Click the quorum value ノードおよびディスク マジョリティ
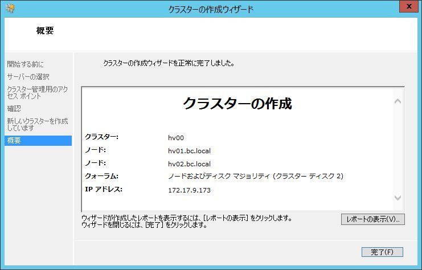 click(x=256, y=177)
